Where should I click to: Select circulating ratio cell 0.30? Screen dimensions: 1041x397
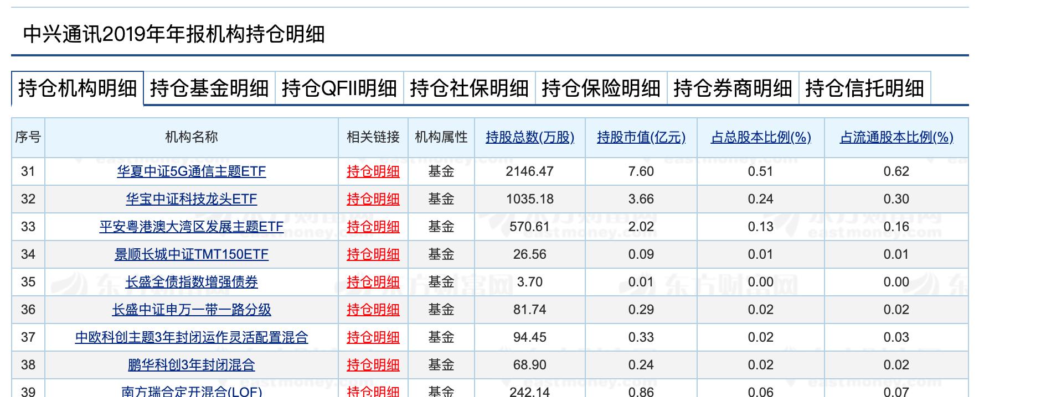pyautogui.click(x=896, y=199)
